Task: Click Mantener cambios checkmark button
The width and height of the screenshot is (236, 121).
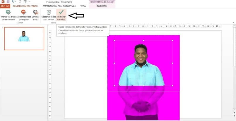Action: (x=61, y=15)
